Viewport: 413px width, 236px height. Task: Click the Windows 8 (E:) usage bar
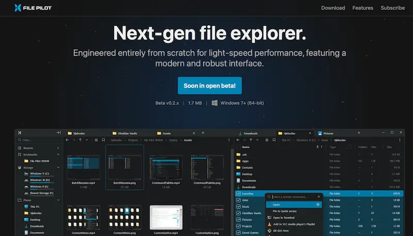[42, 189]
